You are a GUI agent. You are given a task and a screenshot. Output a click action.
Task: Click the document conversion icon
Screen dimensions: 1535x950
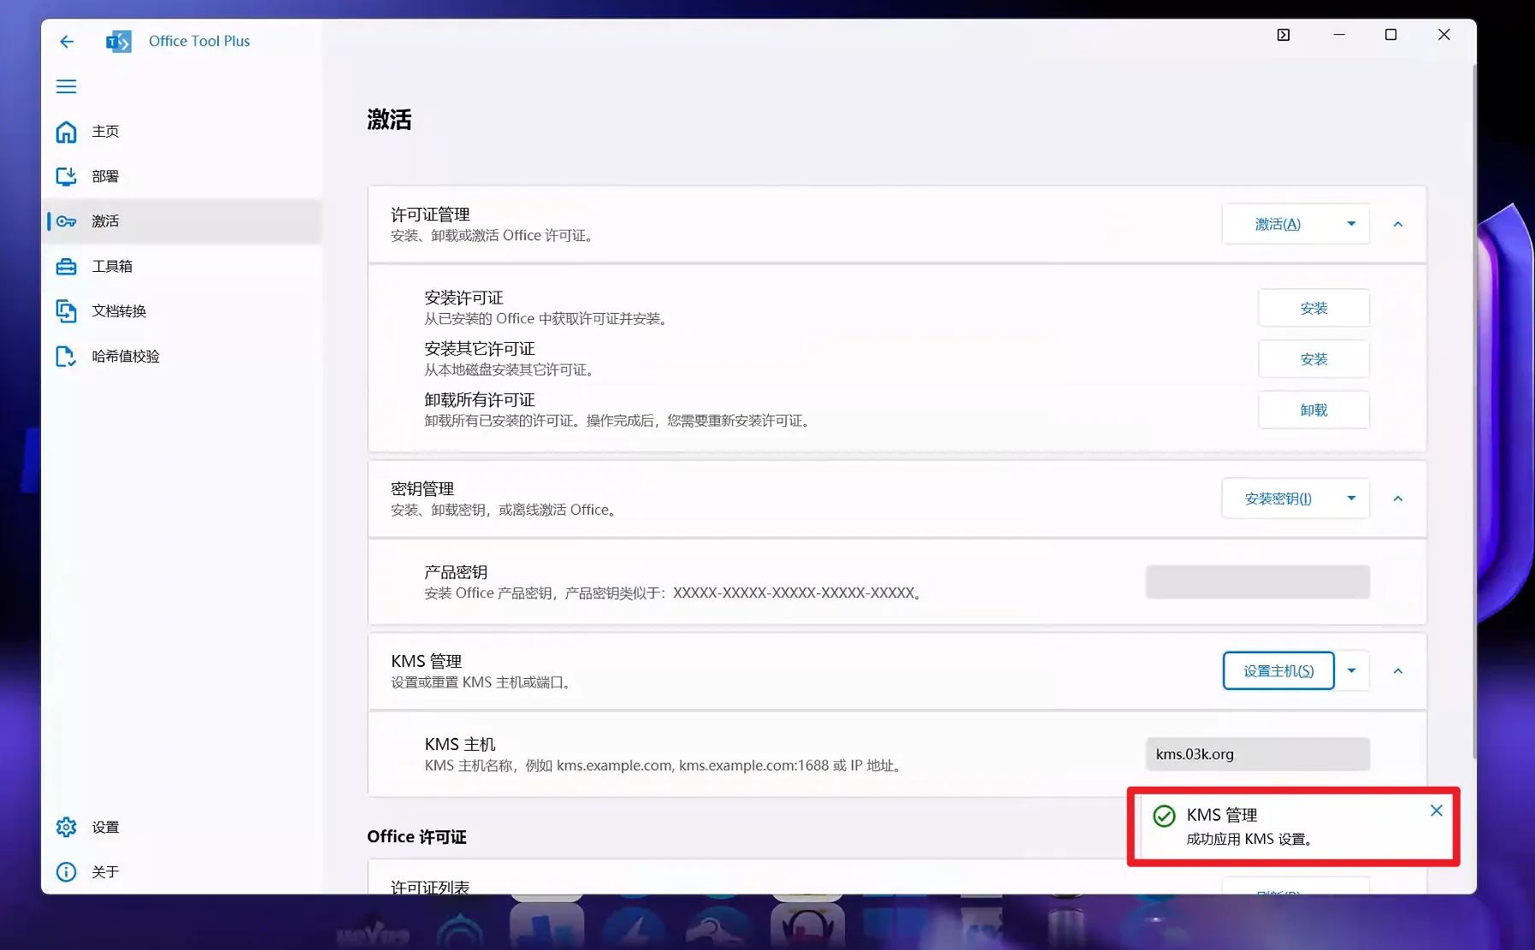(66, 311)
